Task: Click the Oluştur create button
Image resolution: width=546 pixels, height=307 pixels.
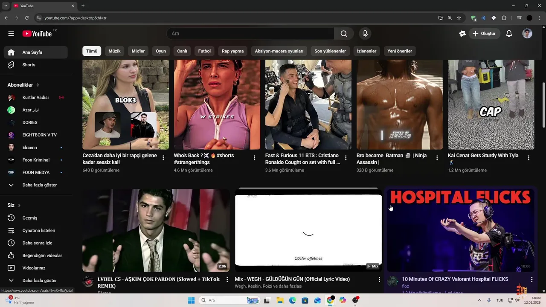Action: tap(484, 34)
